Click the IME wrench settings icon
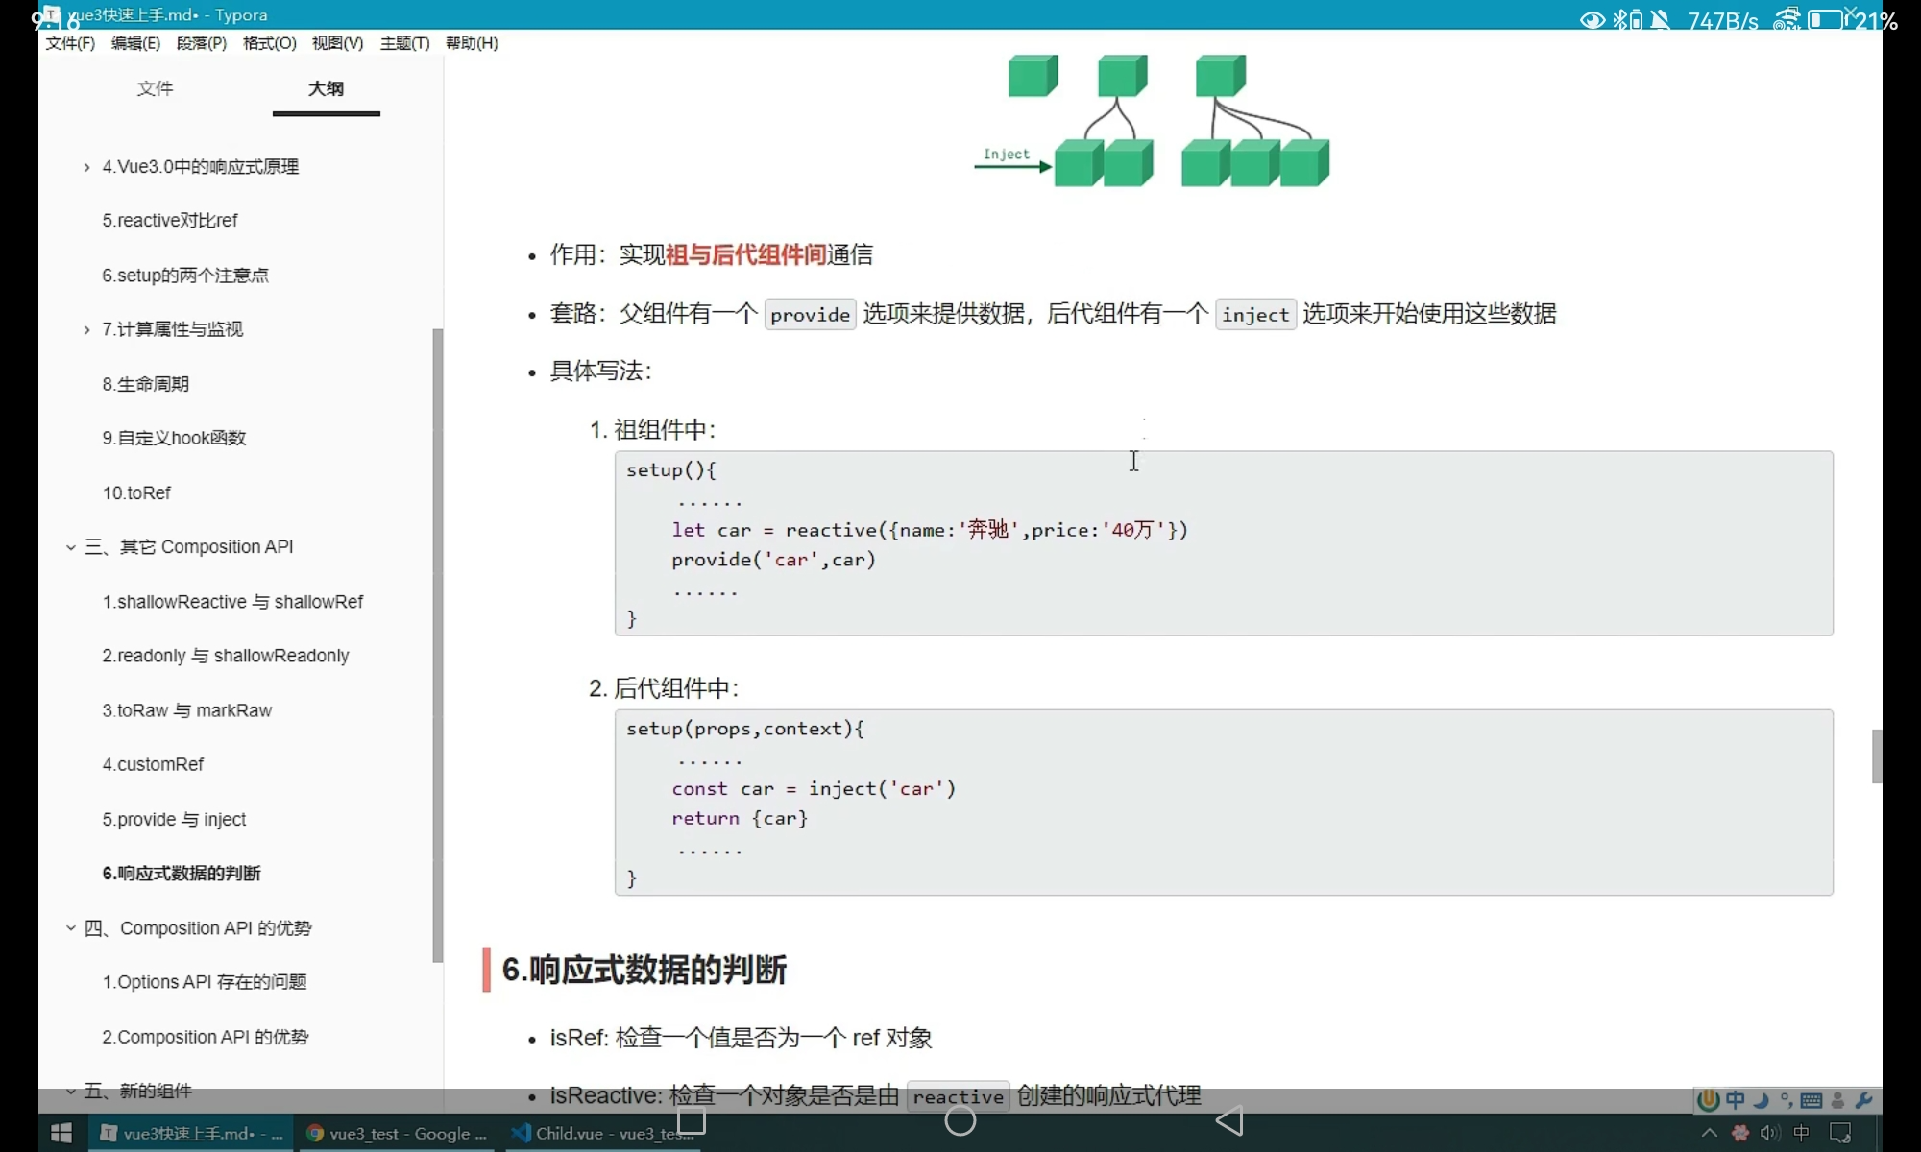This screenshot has width=1921, height=1152. [1863, 1100]
